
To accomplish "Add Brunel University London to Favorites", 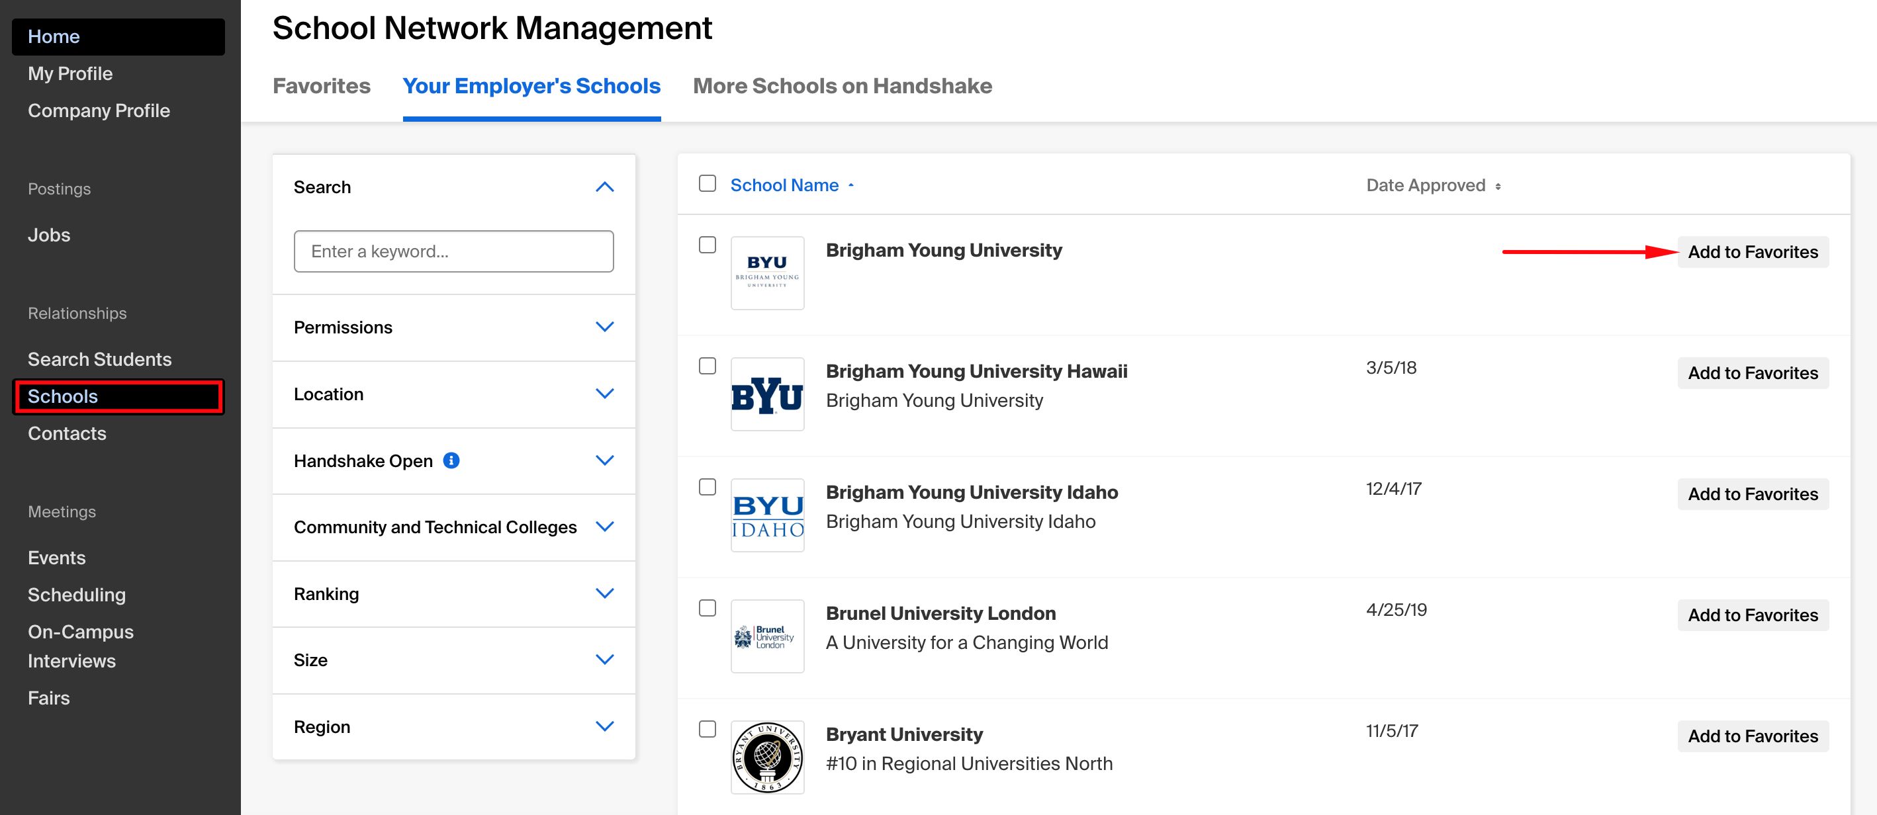I will click(x=1753, y=615).
